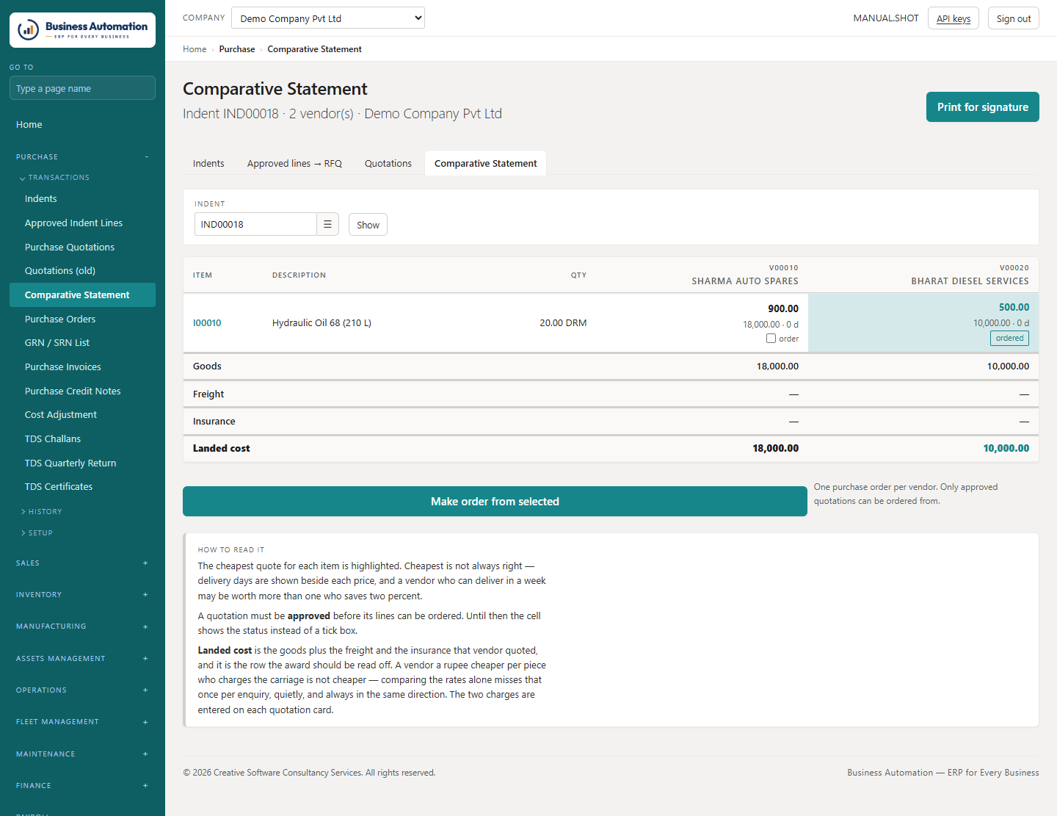Collapse the Purchase sidebar section
1057x816 pixels.
tap(82, 156)
